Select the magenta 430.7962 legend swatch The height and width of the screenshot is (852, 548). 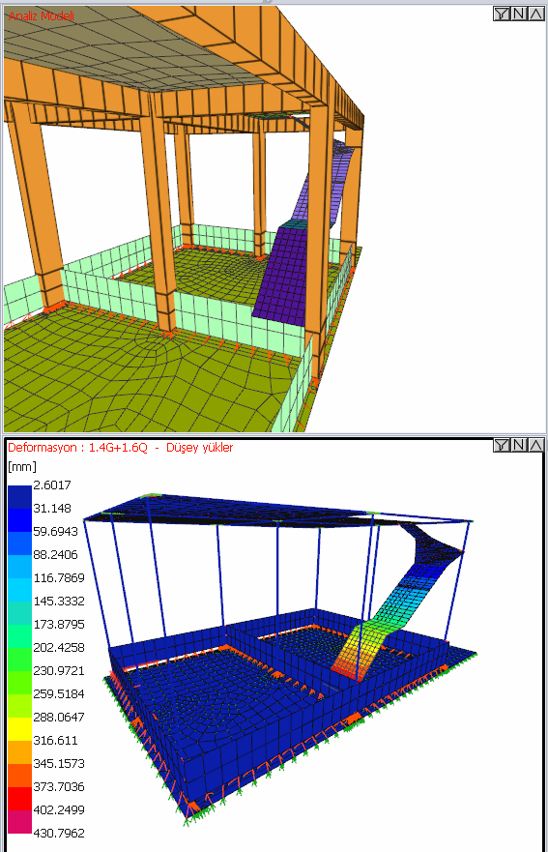[19, 822]
